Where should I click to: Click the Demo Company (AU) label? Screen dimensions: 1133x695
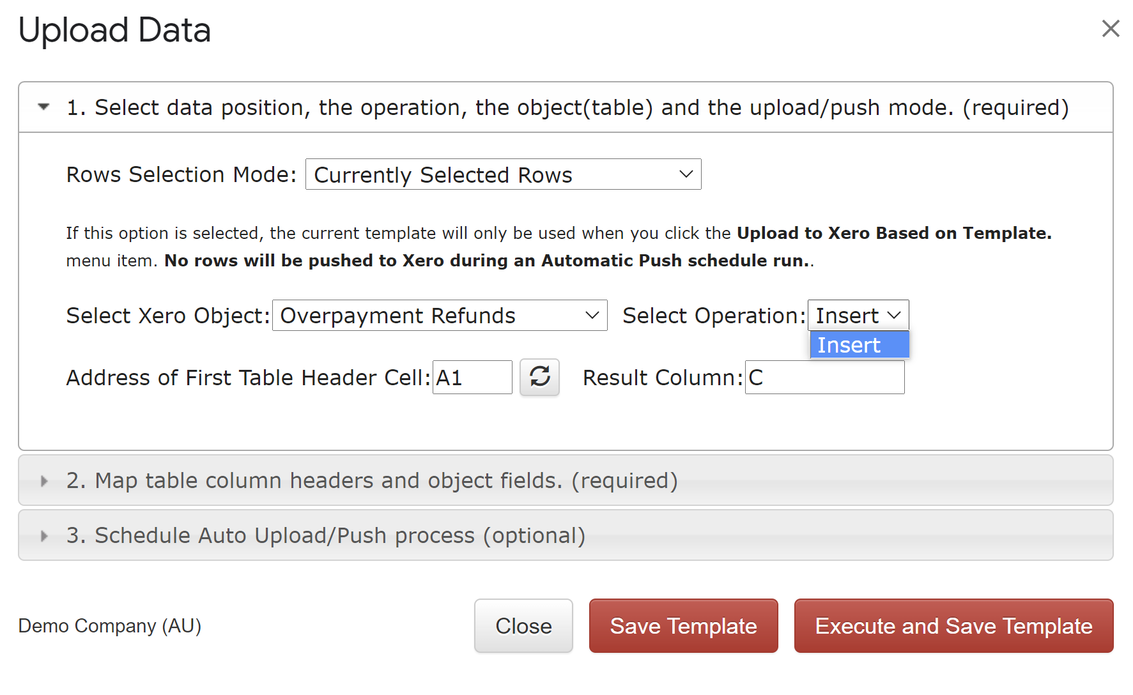pyautogui.click(x=110, y=626)
